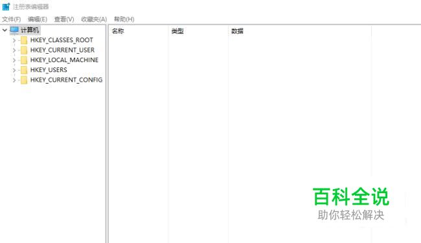
Task: Expand the HKEY_CURRENT_CONFIG key
Action: [x=14, y=80]
